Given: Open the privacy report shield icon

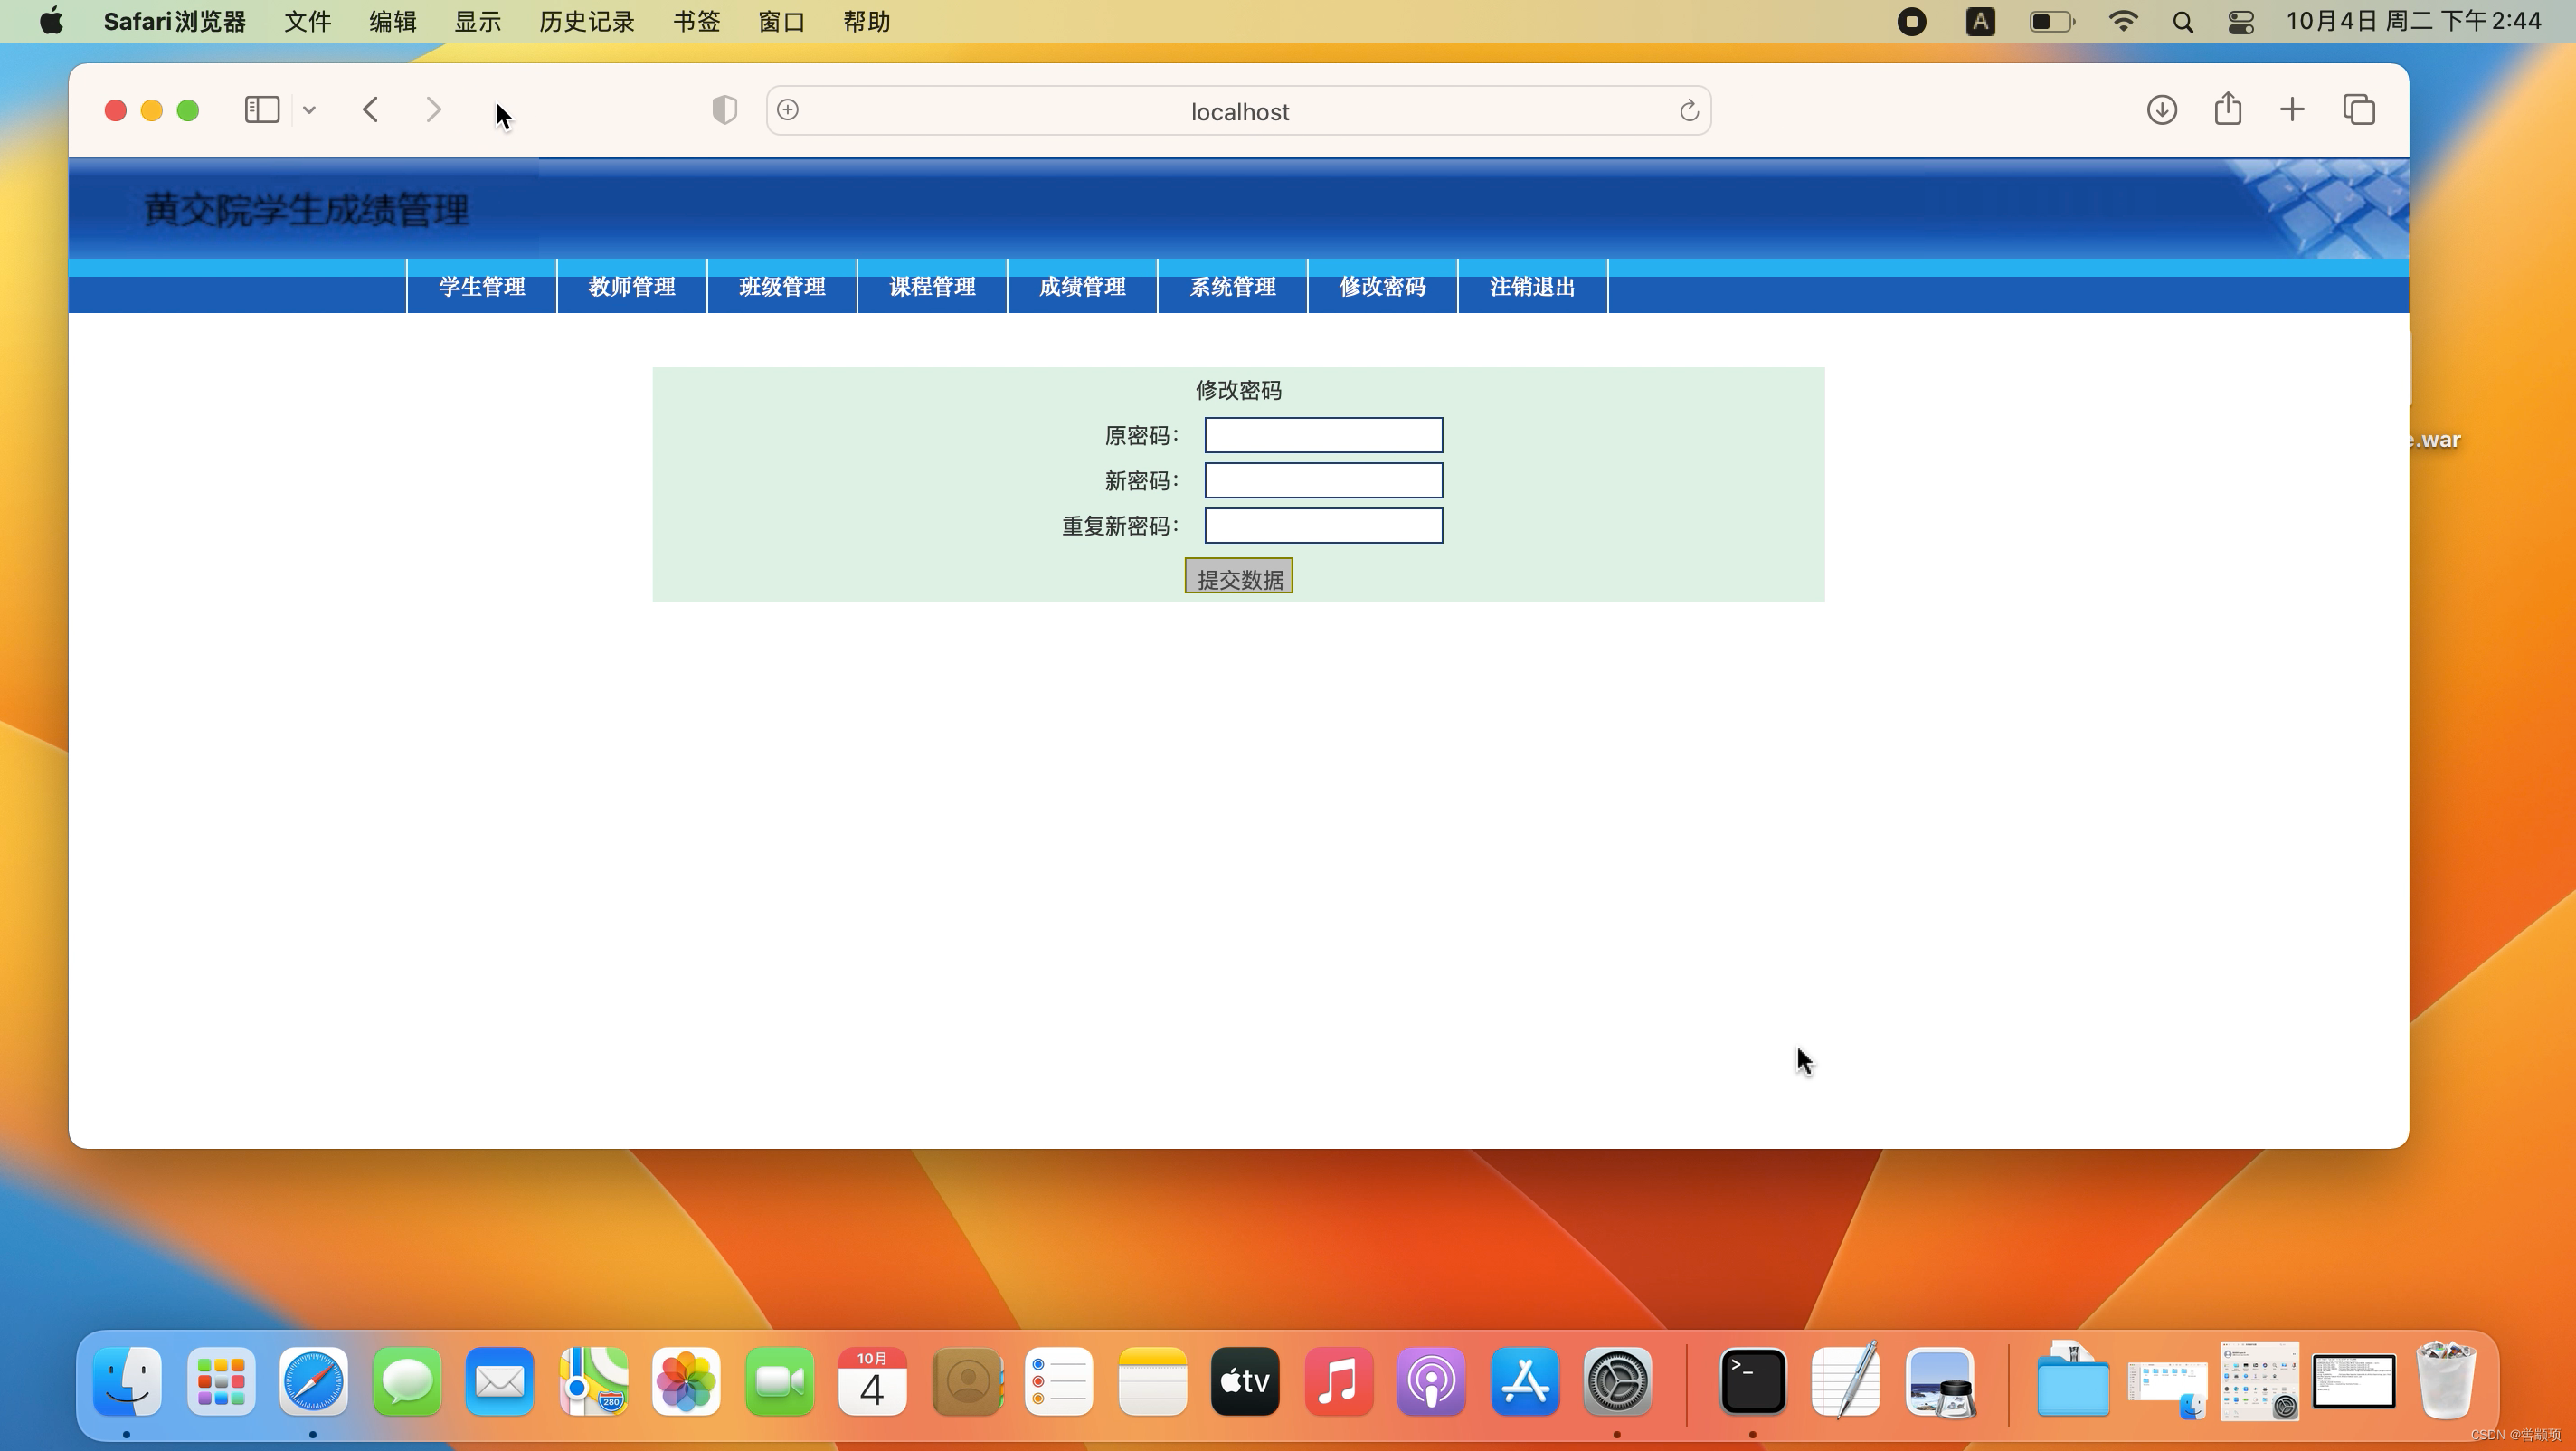Looking at the screenshot, I should pyautogui.click(x=725, y=110).
